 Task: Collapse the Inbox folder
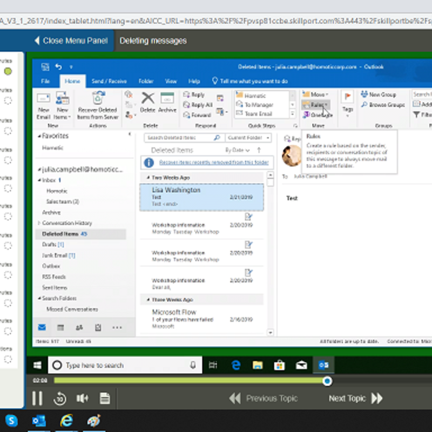point(39,180)
